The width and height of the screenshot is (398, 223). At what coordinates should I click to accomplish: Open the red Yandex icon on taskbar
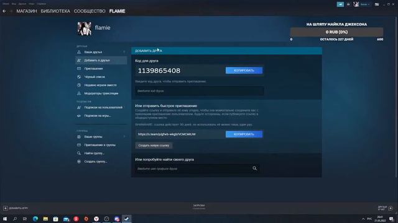click(76, 219)
